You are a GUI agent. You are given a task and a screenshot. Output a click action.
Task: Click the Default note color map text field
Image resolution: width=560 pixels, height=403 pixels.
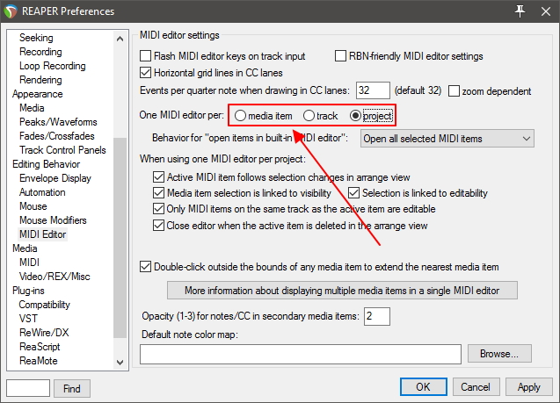(301, 354)
